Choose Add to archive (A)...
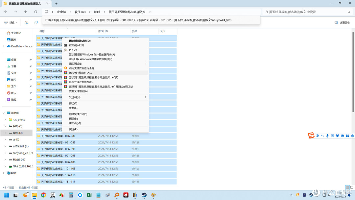This screenshot has width=355, height=200. point(105,73)
